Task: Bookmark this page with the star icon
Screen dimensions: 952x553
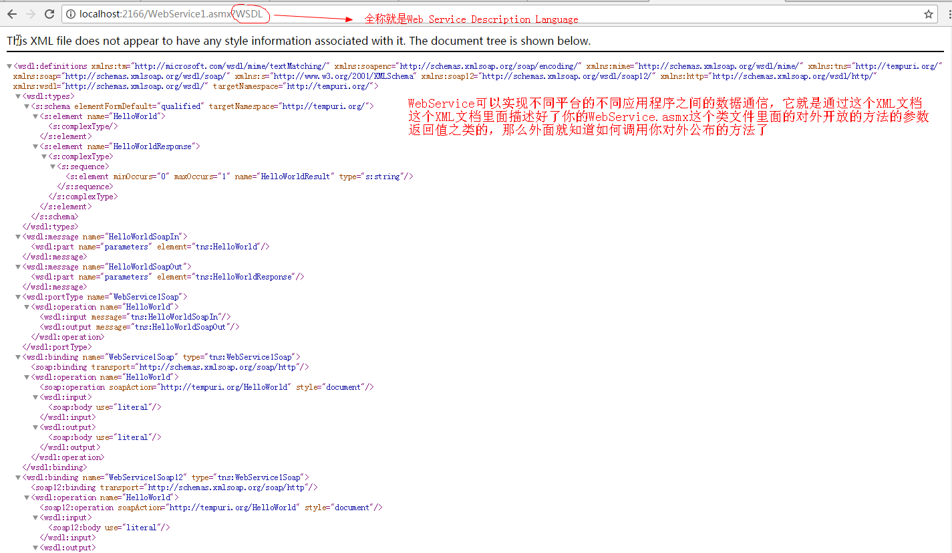Action: pyautogui.click(x=929, y=14)
